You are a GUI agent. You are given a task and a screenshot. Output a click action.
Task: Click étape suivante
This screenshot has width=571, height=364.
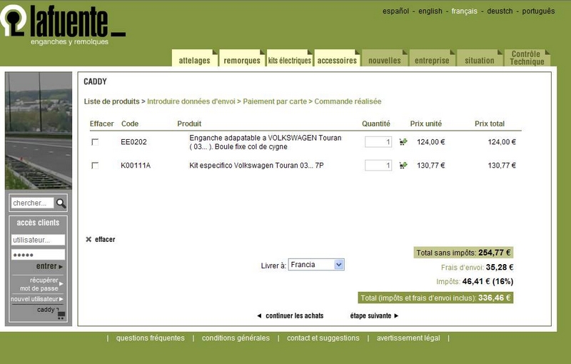click(x=374, y=315)
